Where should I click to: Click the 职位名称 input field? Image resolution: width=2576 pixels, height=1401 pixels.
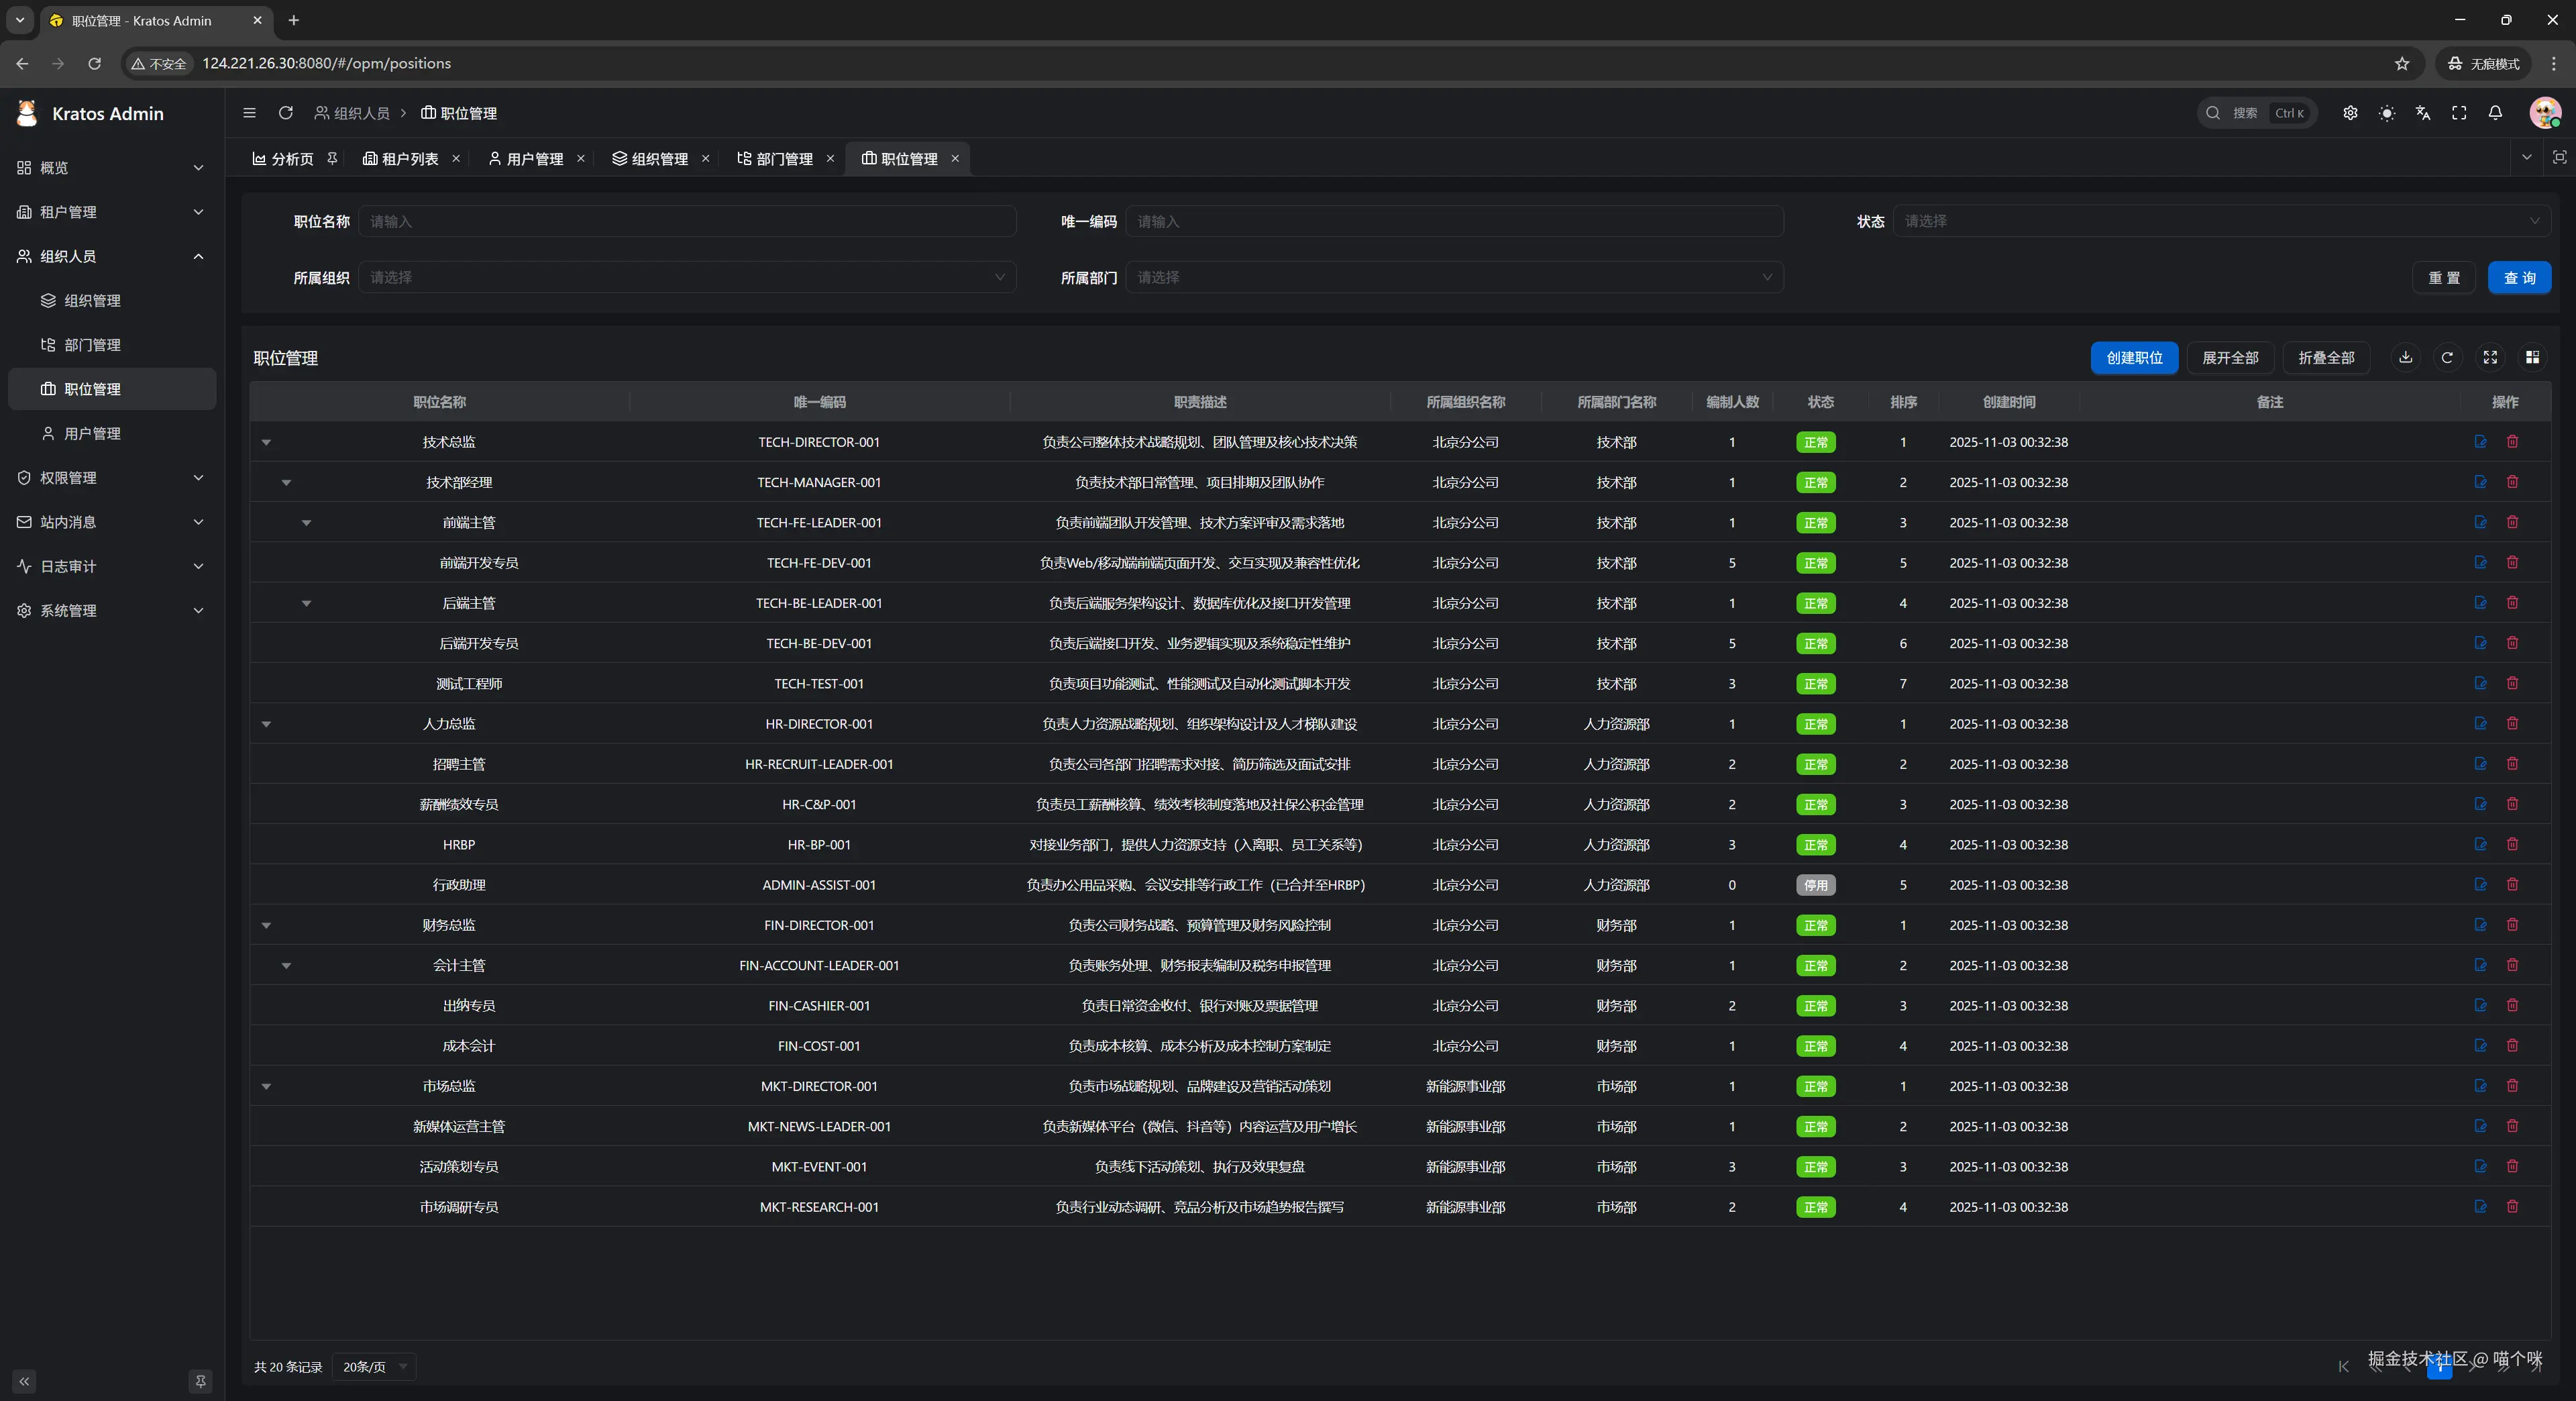coord(687,221)
